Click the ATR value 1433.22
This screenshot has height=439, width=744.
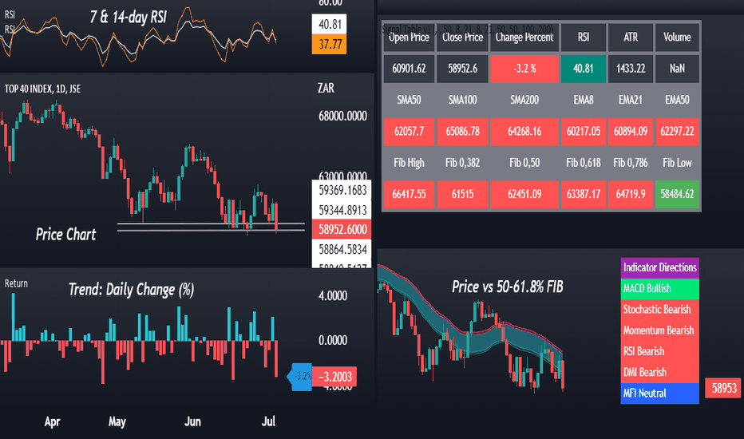coord(631,69)
